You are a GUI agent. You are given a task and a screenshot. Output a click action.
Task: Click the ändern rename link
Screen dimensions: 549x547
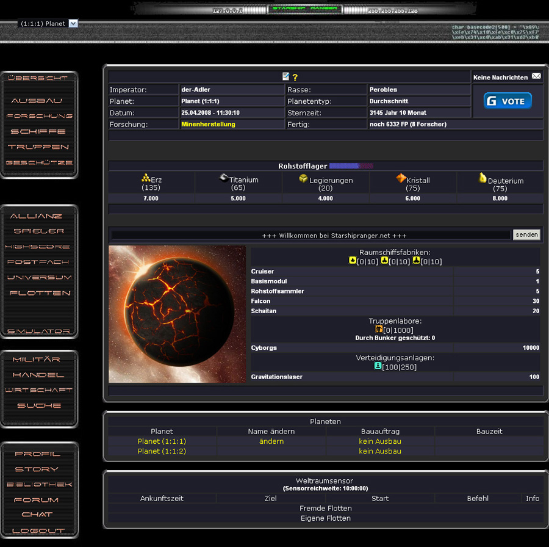[271, 441]
